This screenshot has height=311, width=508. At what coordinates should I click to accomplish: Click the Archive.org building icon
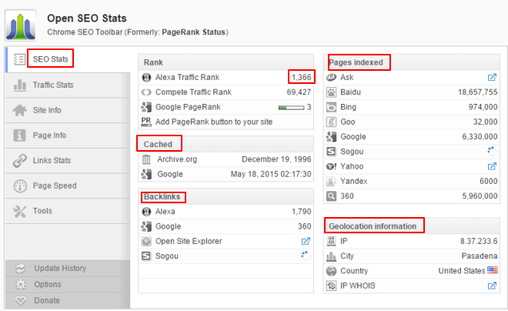coord(146,159)
